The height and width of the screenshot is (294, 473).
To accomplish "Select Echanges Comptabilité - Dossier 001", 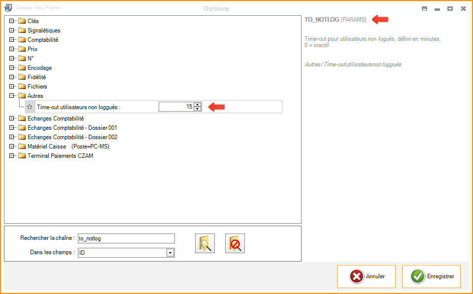I will click(x=72, y=128).
